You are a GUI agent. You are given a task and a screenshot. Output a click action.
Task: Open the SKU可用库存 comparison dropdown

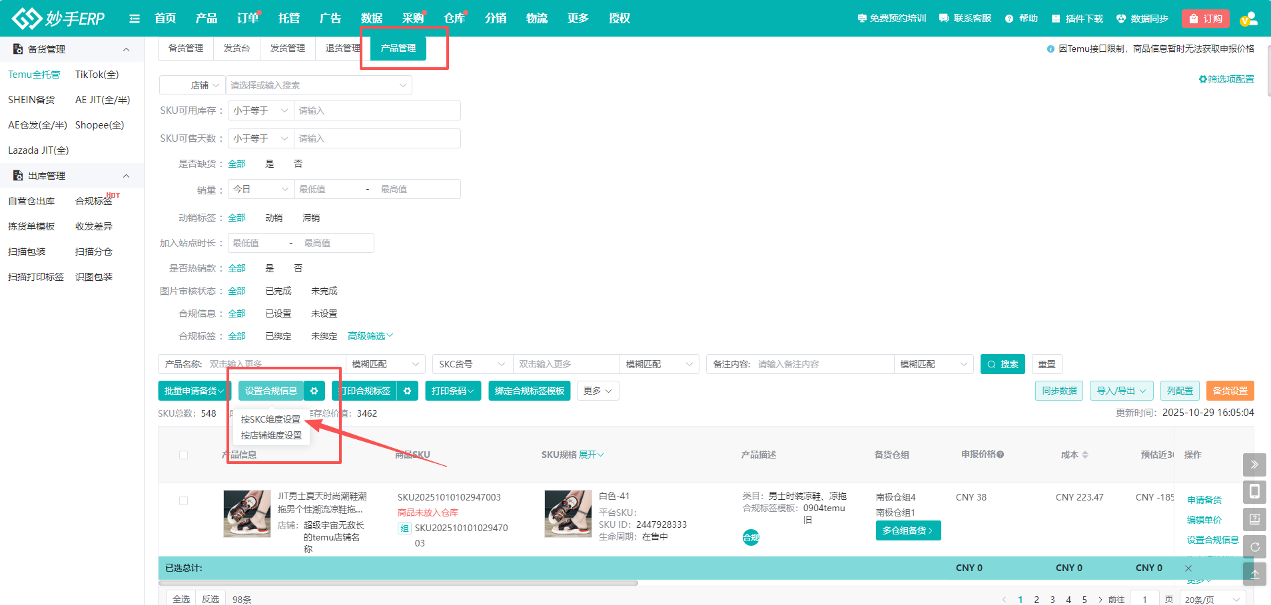click(x=260, y=110)
